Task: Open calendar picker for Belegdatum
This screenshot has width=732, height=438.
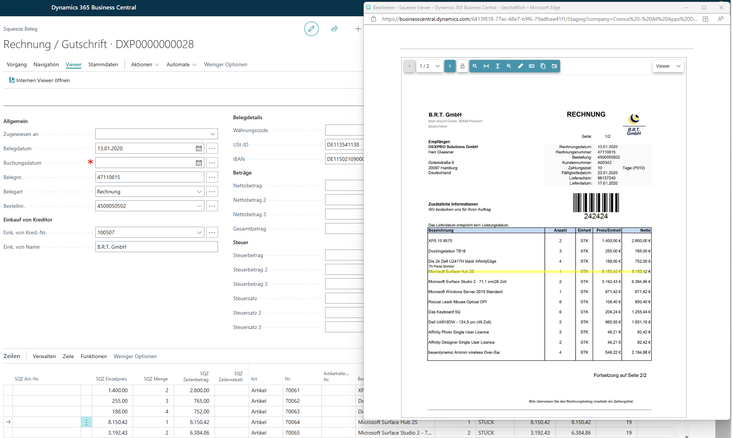Action: click(199, 148)
